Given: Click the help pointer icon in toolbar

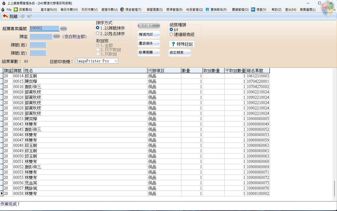Looking at the screenshot, I should 30,16.
